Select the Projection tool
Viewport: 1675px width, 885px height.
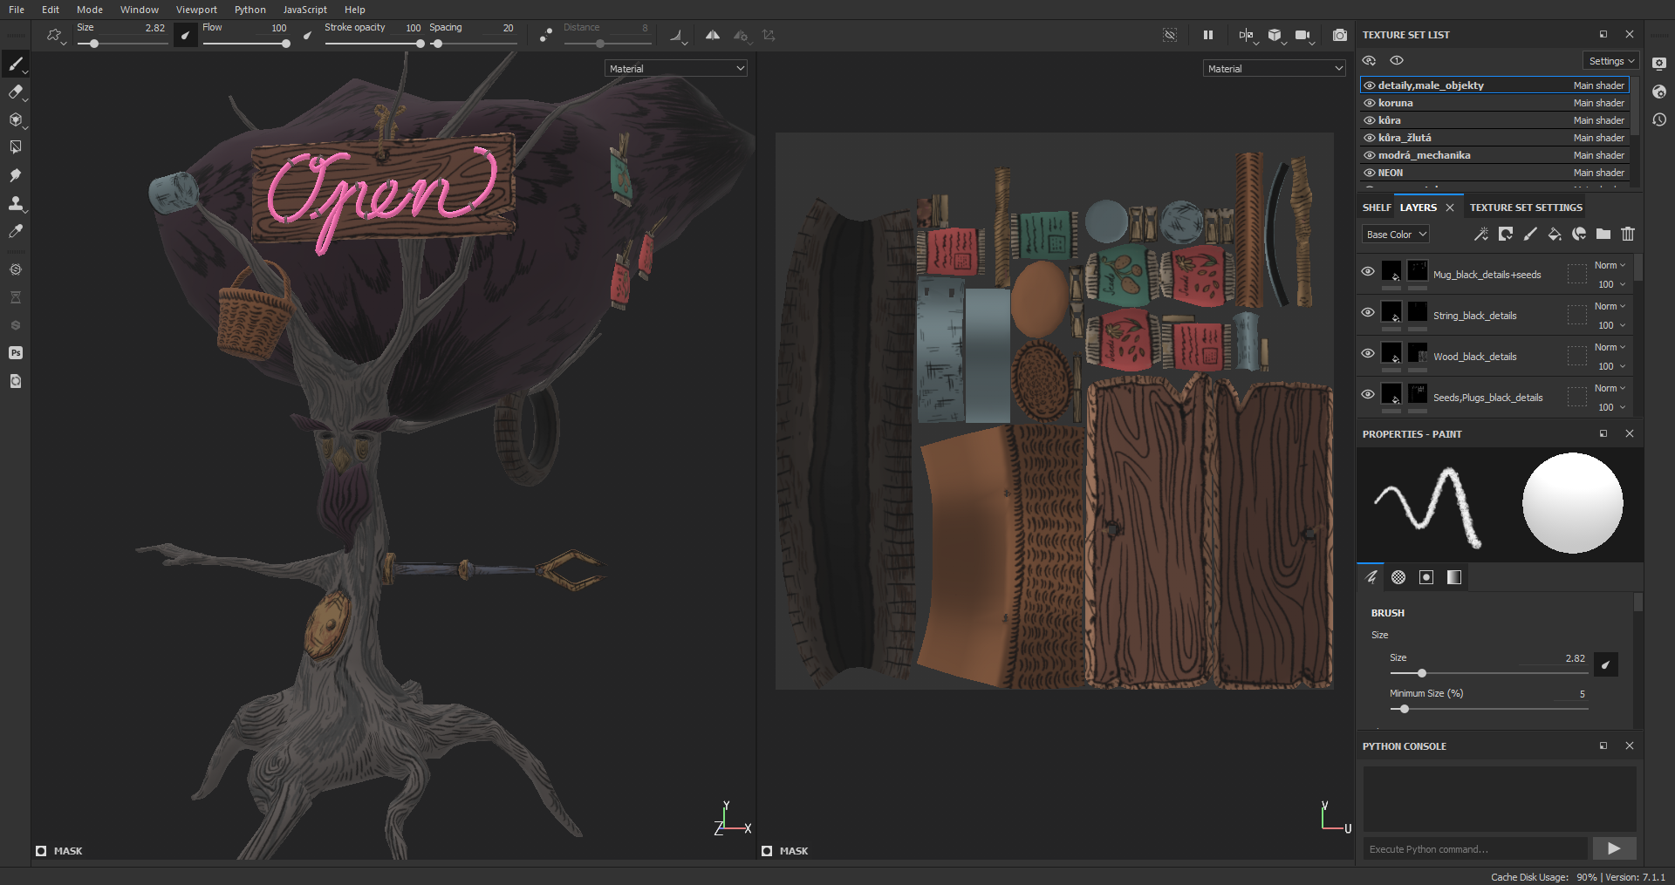pyautogui.click(x=16, y=119)
